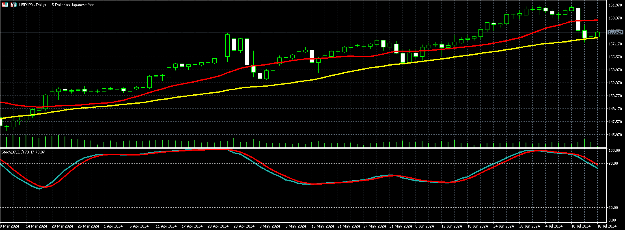Image resolution: width=625 pixels, height=230 pixels.
Task: Select the 1 Apr 2024 date label
Action: [113, 226]
